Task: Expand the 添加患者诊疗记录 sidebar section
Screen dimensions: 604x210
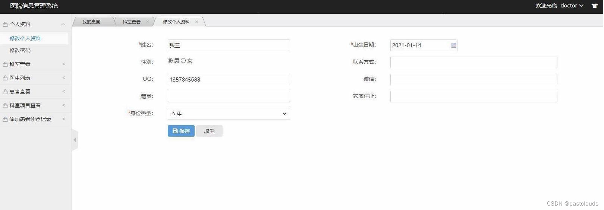Action: tap(64, 119)
